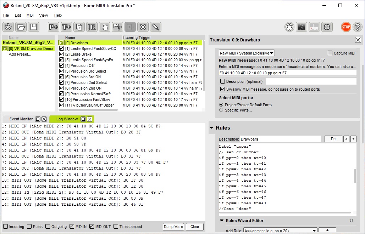Select the [9] Percussion Normal/Soft translator row

point(131,94)
